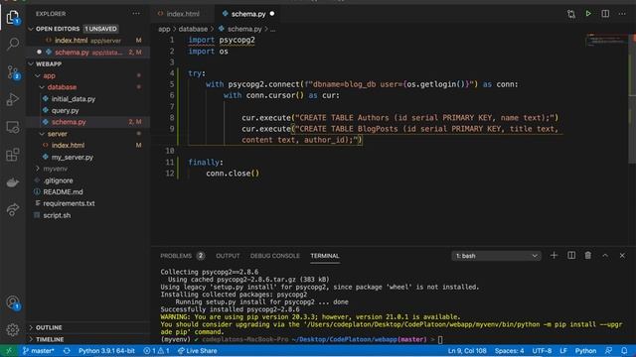This screenshot has height=357, width=636.
Task: Open the Docker view
Action: [x=13, y=182]
